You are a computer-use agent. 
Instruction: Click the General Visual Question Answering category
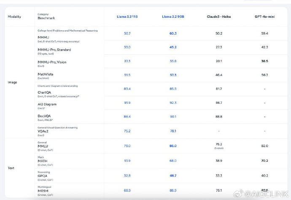point(58,128)
